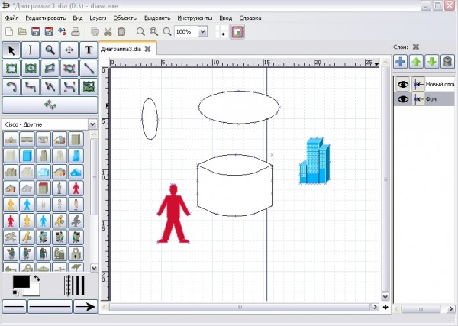This screenshot has height=326, width=458.
Task: Click the Cut scissors icon
Action: pyautogui.click(x=108, y=31)
